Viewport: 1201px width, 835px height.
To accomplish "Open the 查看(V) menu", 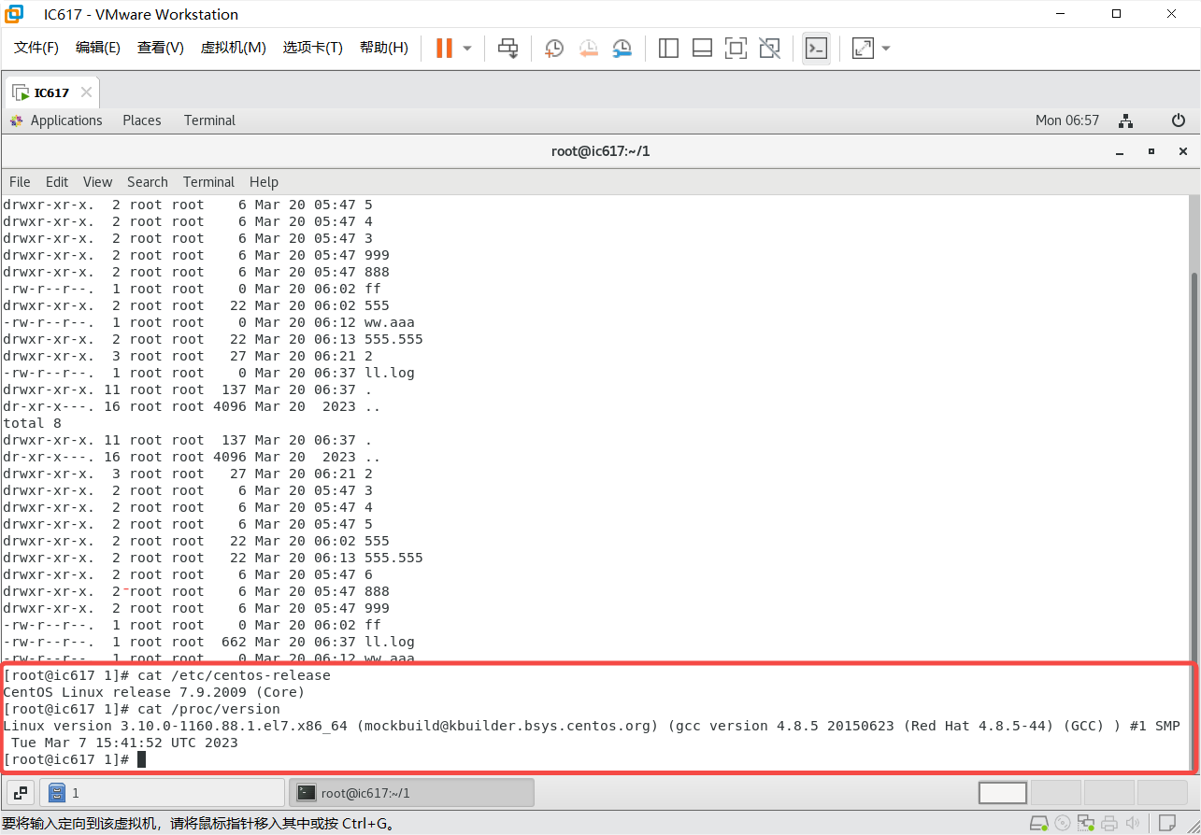I will coord(161,48).
